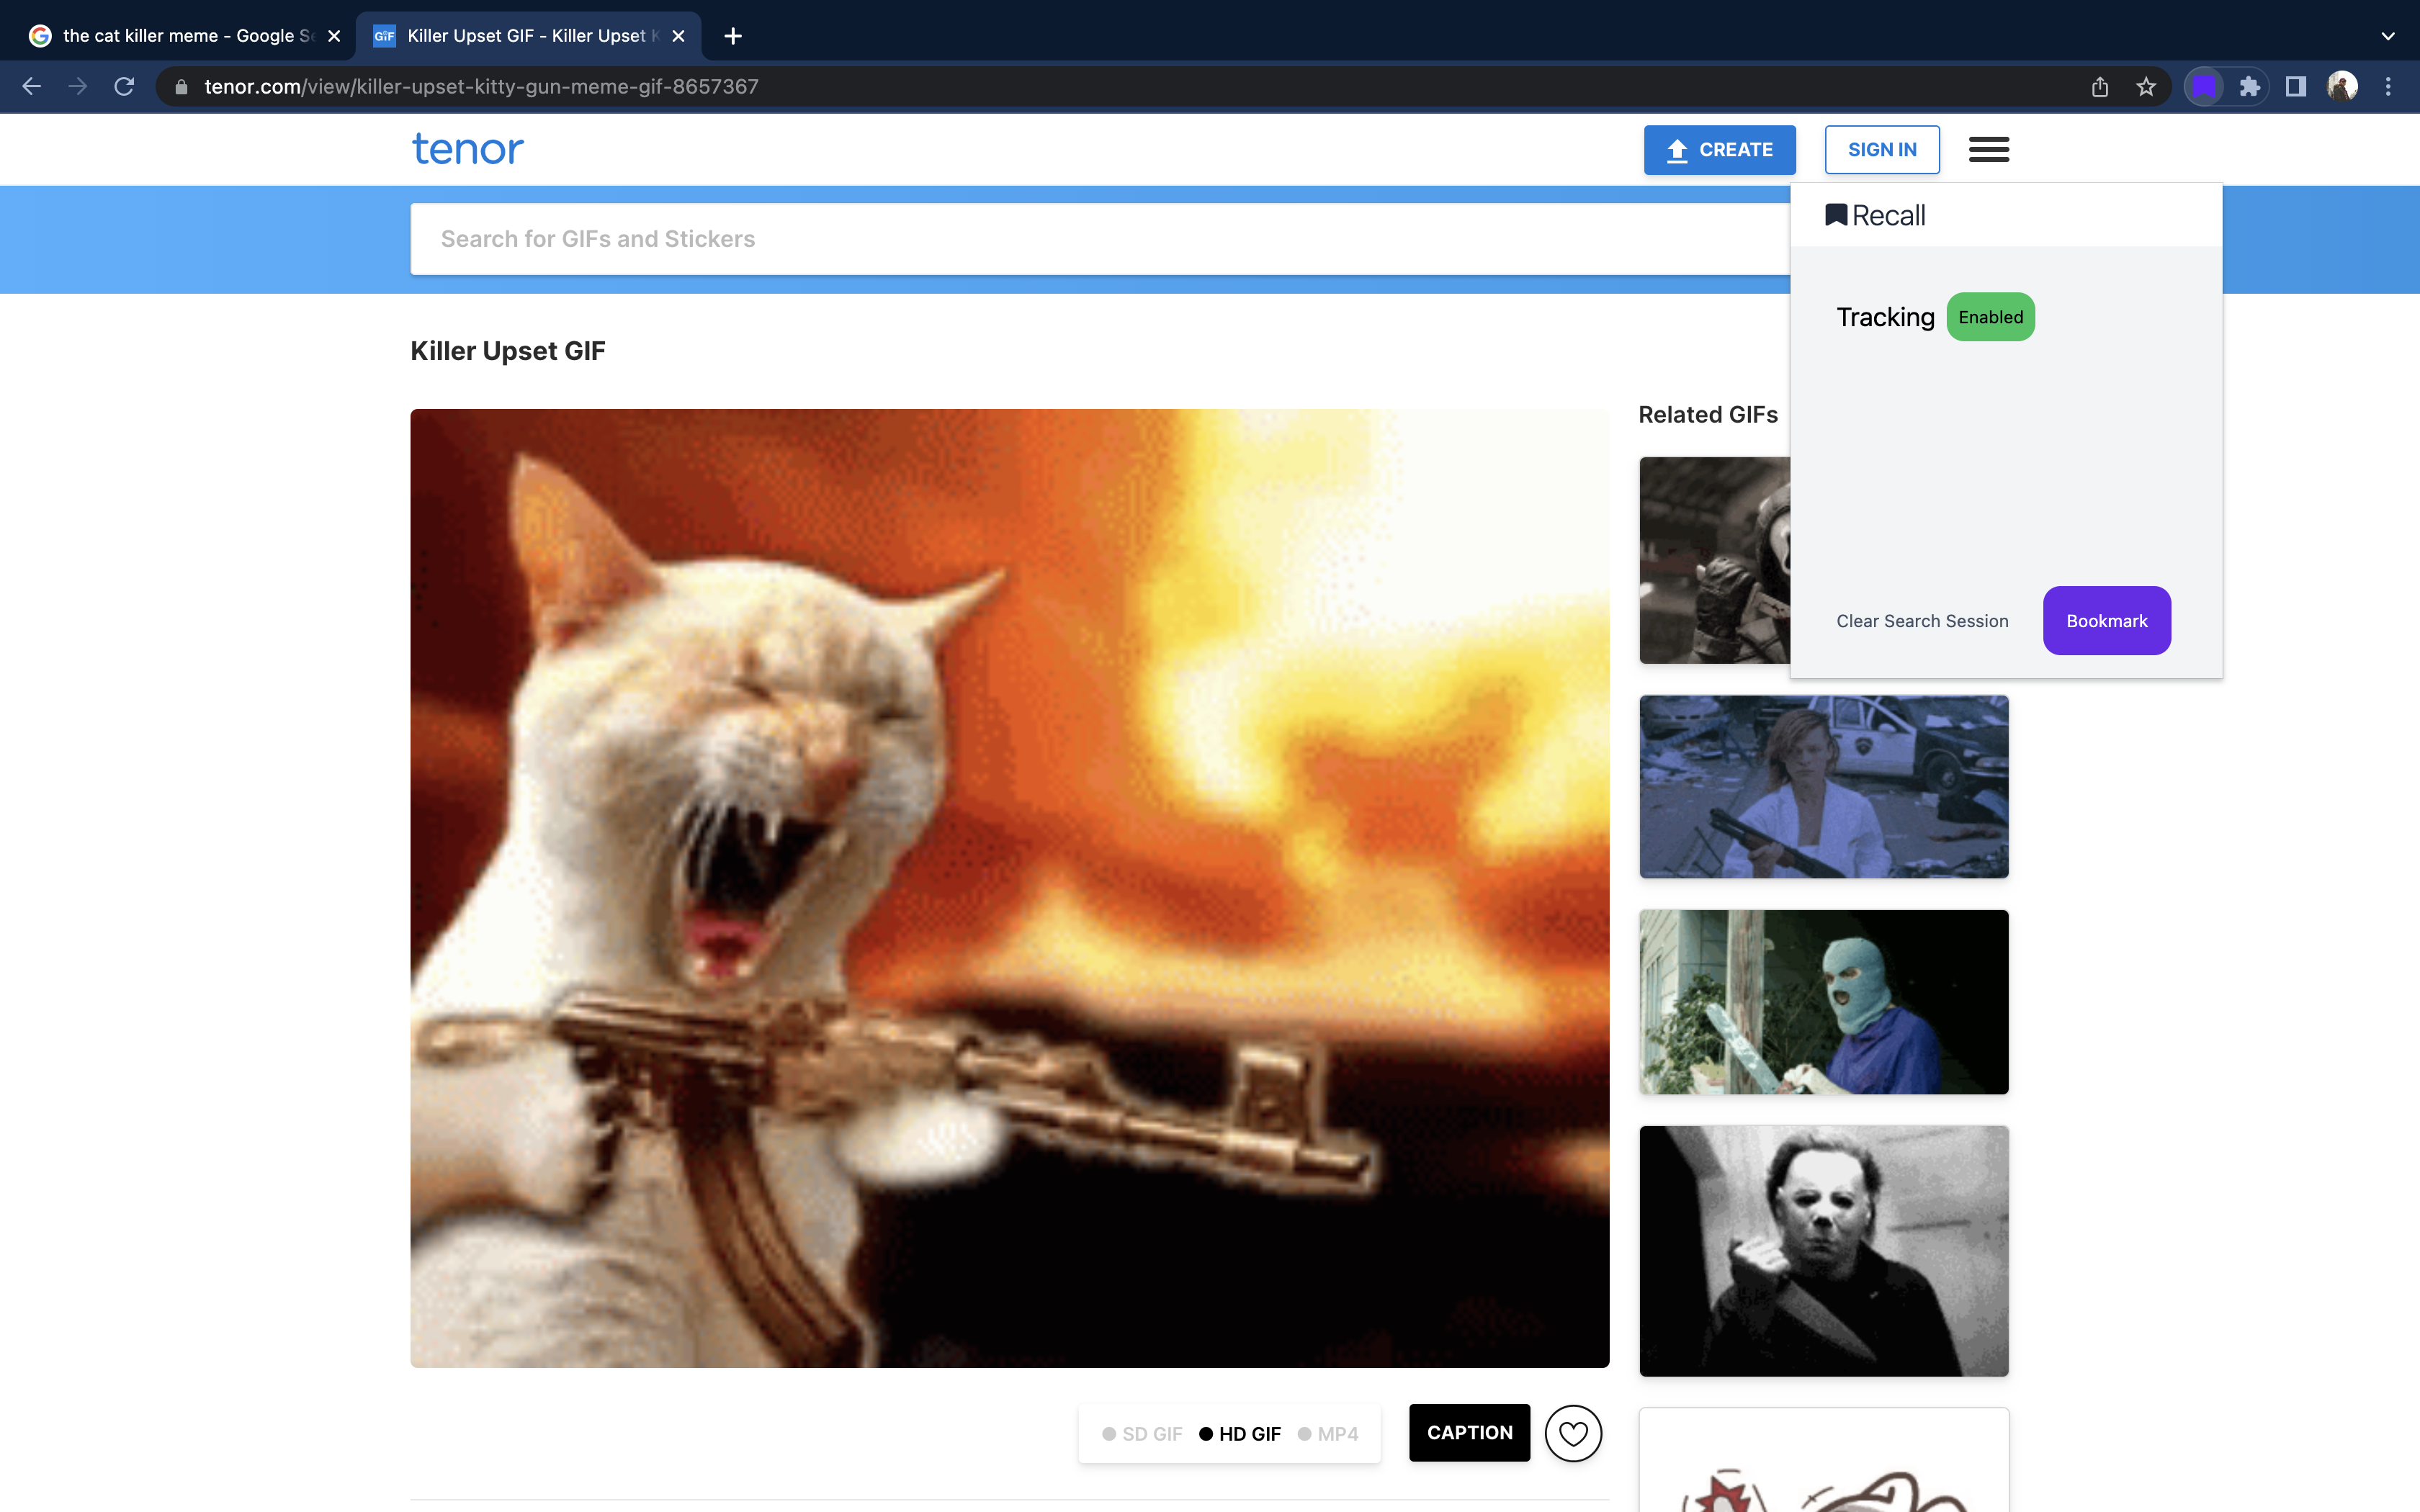Toggle the Chrome side panel icon
This screenshot has width=2420, height=1512.
click(2296, 87)
